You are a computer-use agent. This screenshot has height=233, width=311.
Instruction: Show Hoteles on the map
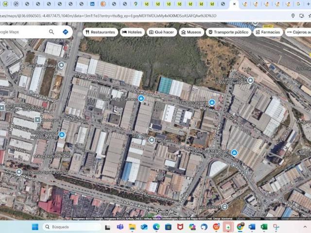132,33
